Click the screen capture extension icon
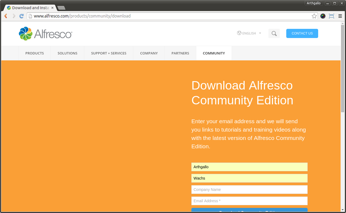Viewport: 346px width, 213px height. click(x=331, y=16)
